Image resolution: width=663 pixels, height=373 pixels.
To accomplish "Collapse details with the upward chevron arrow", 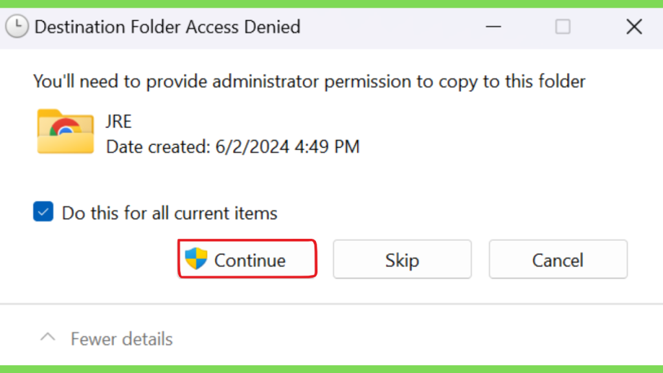I will tap(48, 337).
